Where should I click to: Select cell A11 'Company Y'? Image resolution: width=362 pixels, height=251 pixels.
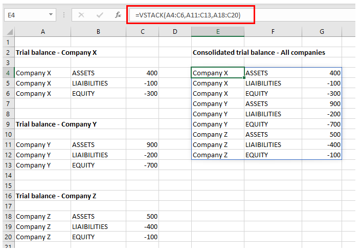pos(43,145)
